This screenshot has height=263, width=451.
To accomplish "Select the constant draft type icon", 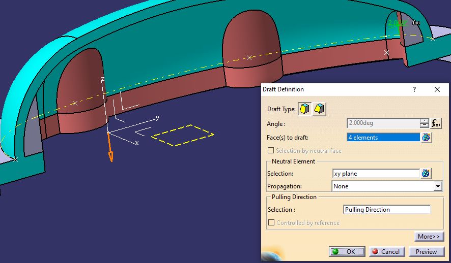I will (304, 109).
